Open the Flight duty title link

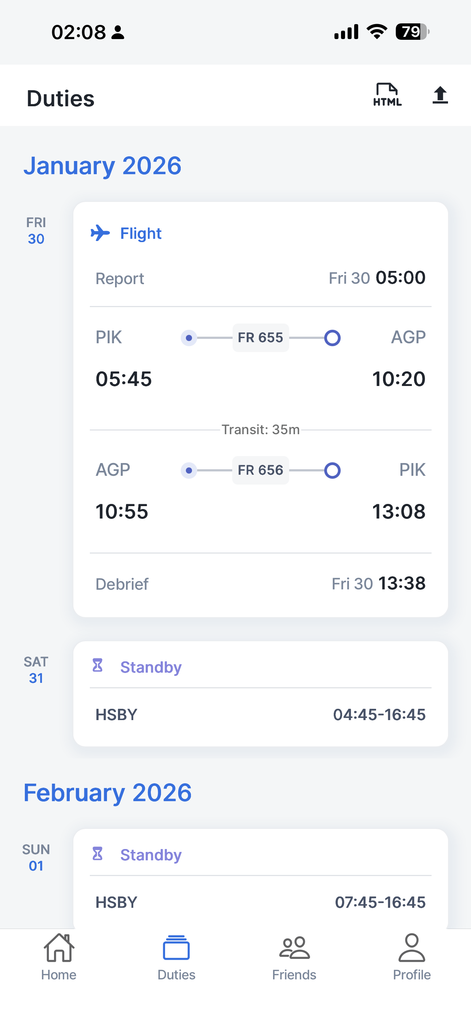coord(141,233)
